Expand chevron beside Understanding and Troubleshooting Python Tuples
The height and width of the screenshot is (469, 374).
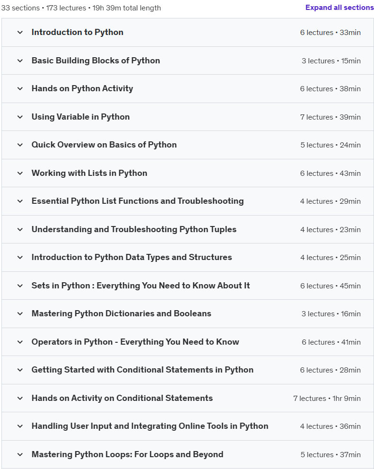[20, 229]
